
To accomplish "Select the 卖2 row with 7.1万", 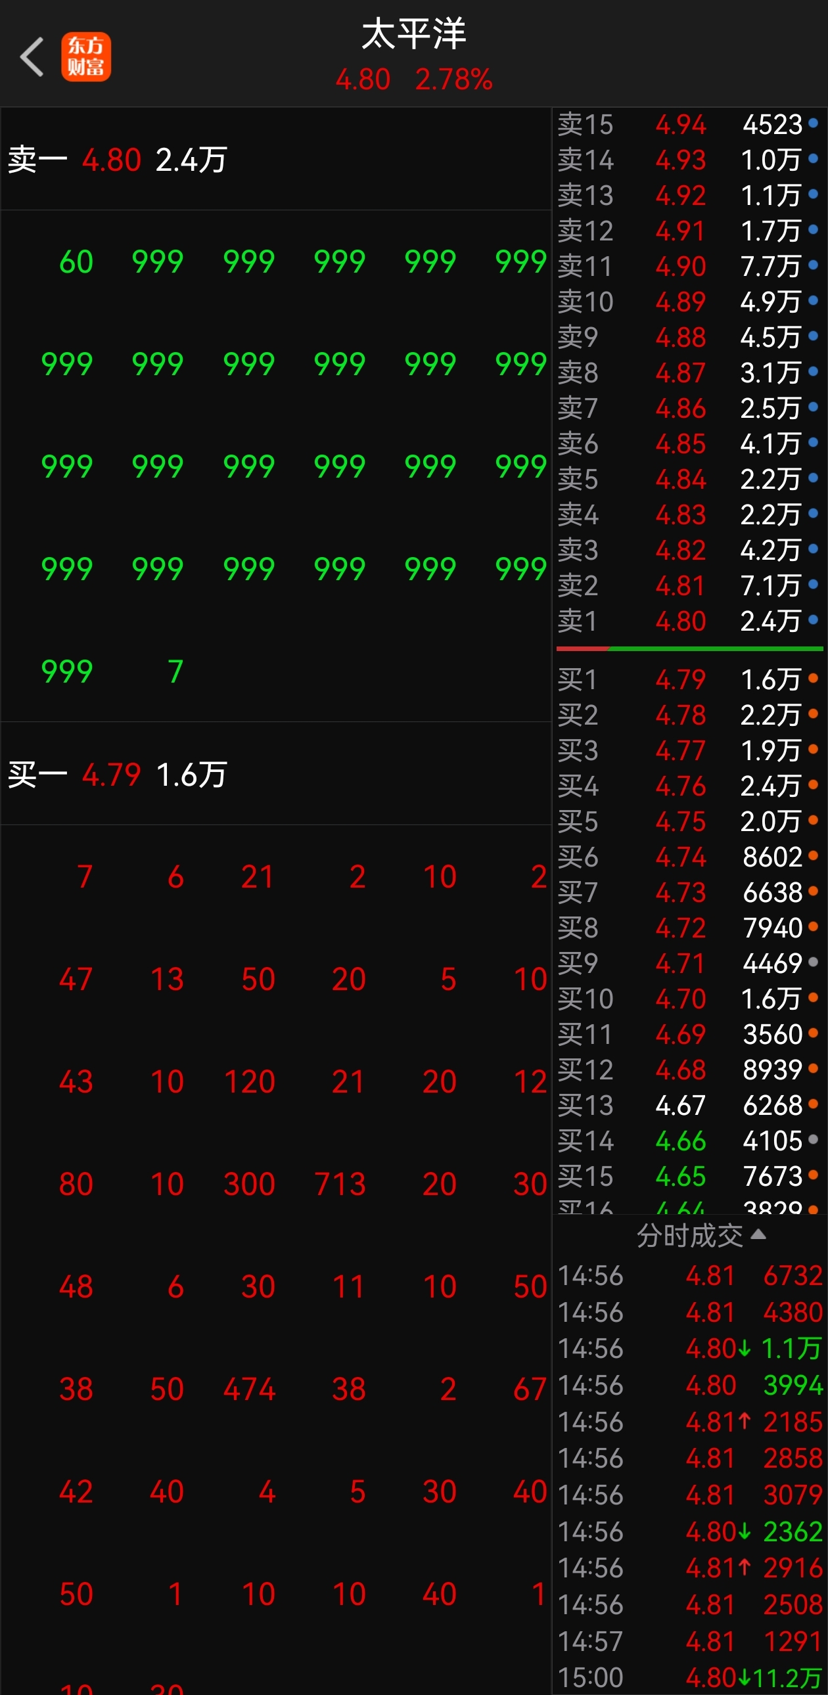I will point(689,585).
